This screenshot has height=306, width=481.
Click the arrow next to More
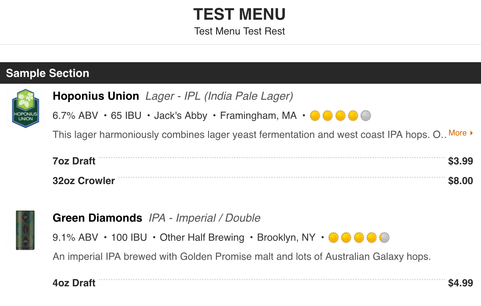point(471,133)
